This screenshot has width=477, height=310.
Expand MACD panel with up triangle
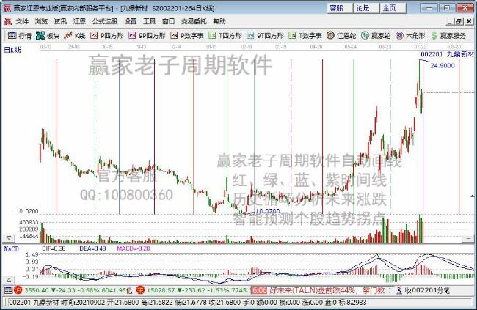pyautogui.click(x=9, y=280)
